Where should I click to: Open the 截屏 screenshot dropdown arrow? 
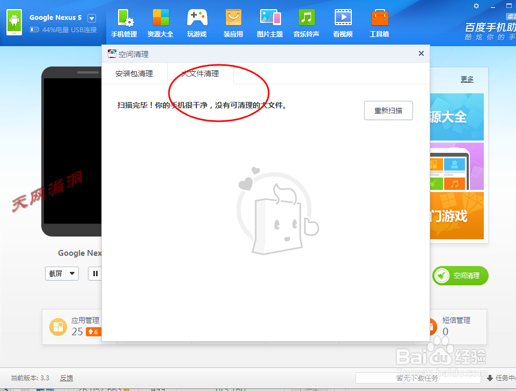pos(73,274)
